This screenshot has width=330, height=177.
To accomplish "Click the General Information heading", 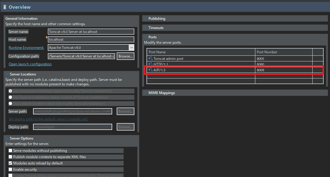I will tap(22, 19).
